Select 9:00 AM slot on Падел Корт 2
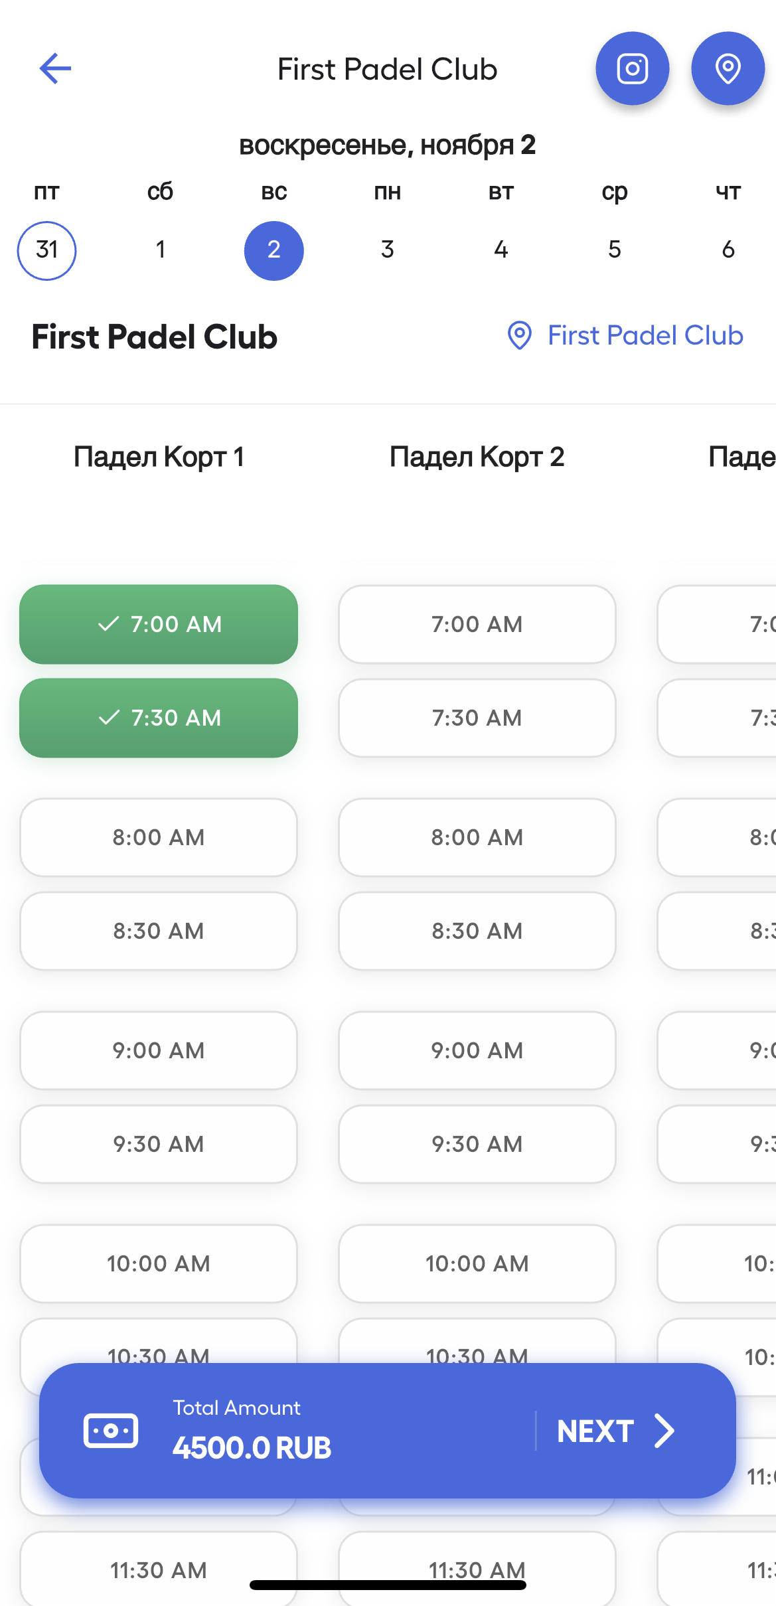The image size is (776, 1606). point(477,1050)
